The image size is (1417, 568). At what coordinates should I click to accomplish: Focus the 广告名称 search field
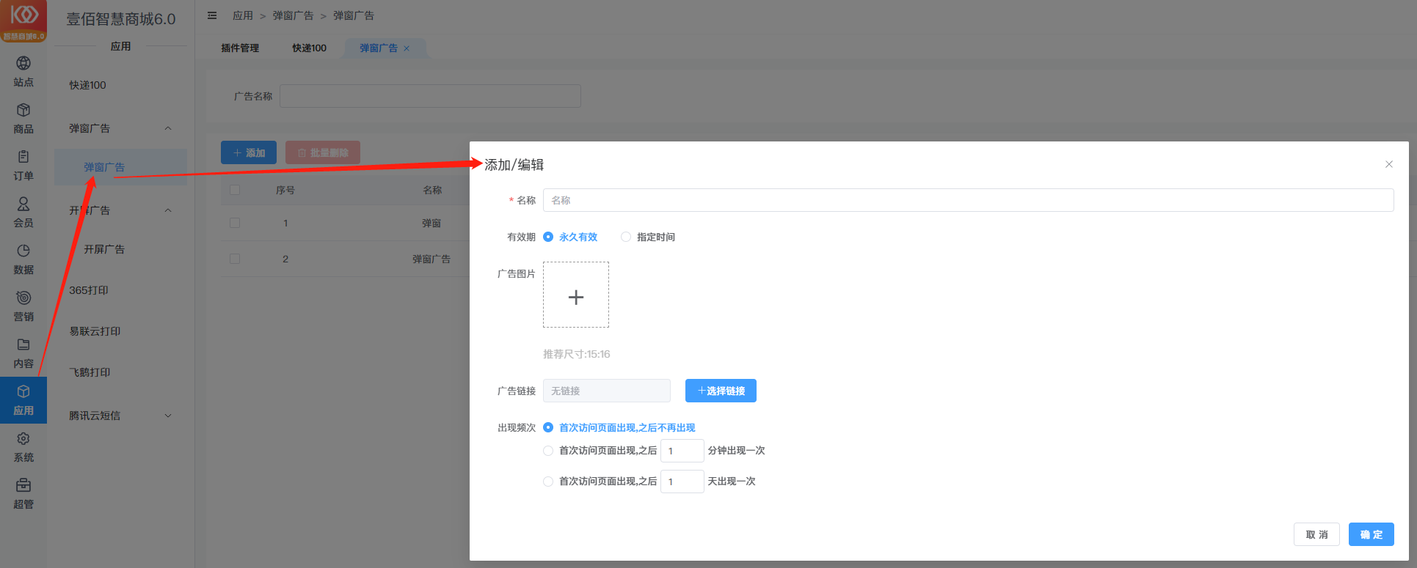click(x=430, y=96)
